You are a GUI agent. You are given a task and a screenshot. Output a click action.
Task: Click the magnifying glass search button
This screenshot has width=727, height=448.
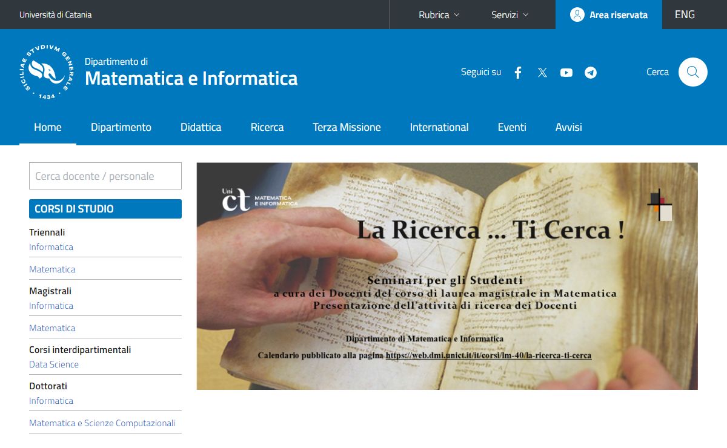click(692, 72)
